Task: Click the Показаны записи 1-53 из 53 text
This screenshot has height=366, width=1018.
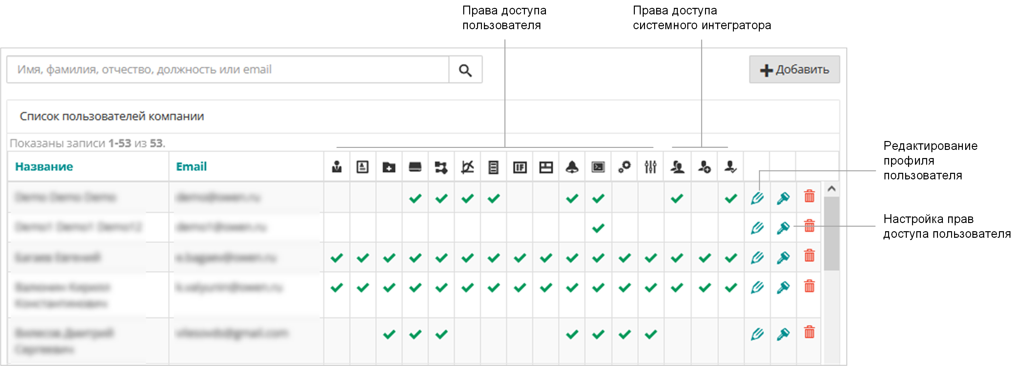Action: point(87,143)
